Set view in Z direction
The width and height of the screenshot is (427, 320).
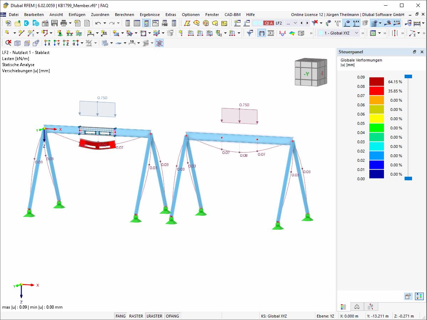pos(66,43)
